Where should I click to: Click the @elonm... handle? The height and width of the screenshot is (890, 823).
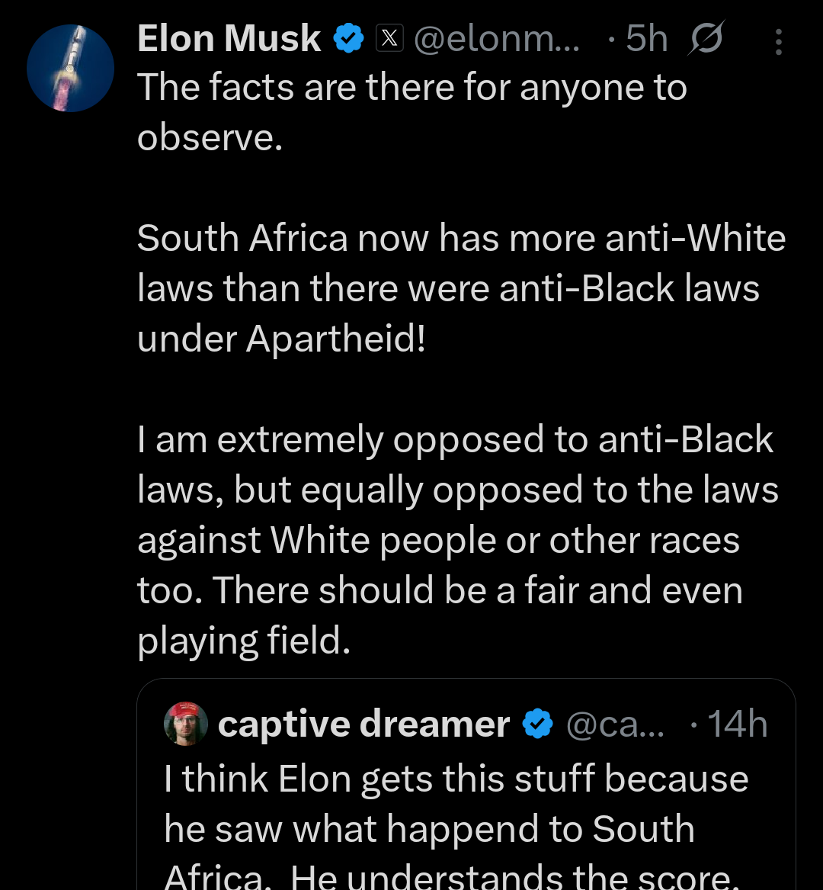tap(497, 38)
